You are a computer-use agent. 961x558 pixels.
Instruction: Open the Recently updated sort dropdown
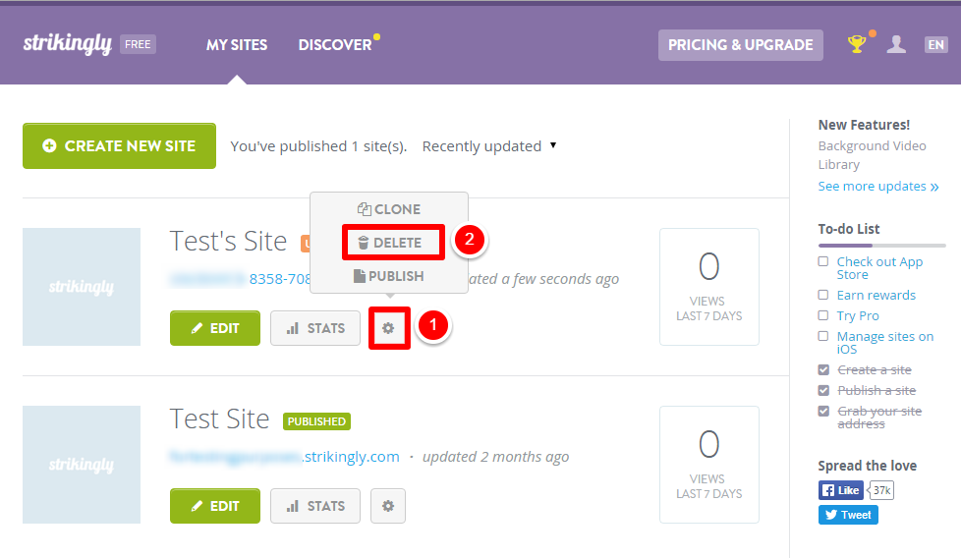(489, 146)
